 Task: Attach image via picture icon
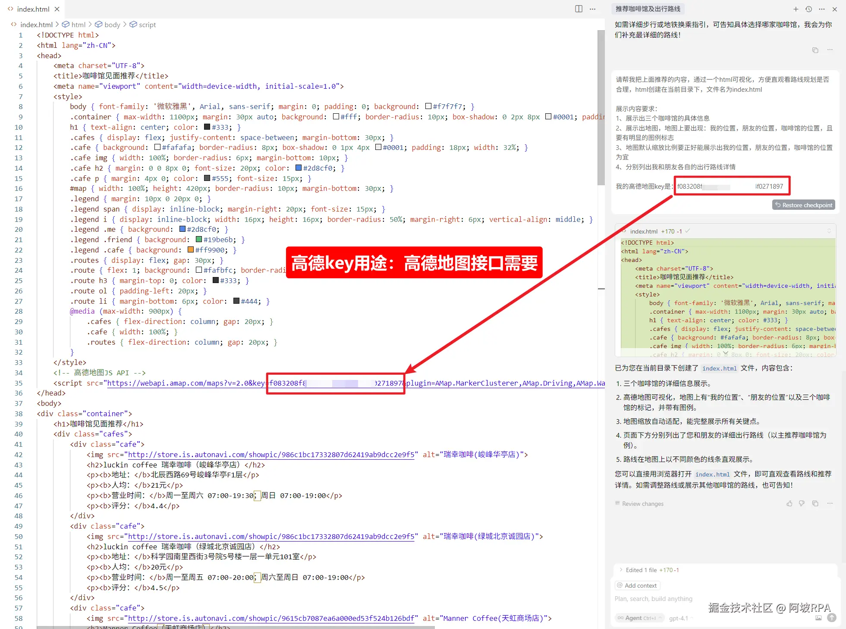tap(818, 618)
